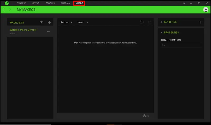
Task: Click the TOTAL DURATION label
Action: [171, 40]
